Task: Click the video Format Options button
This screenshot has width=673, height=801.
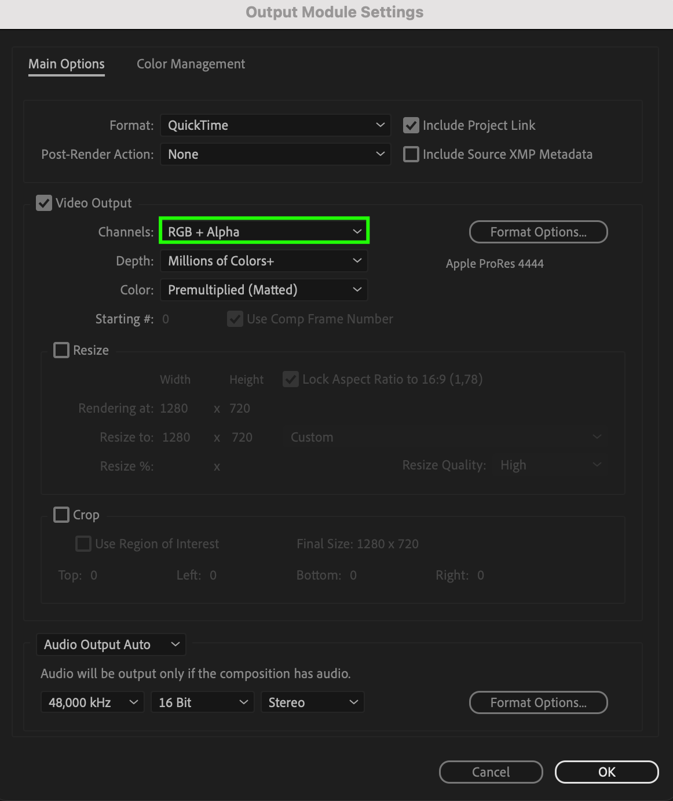Action: point(538,232)
